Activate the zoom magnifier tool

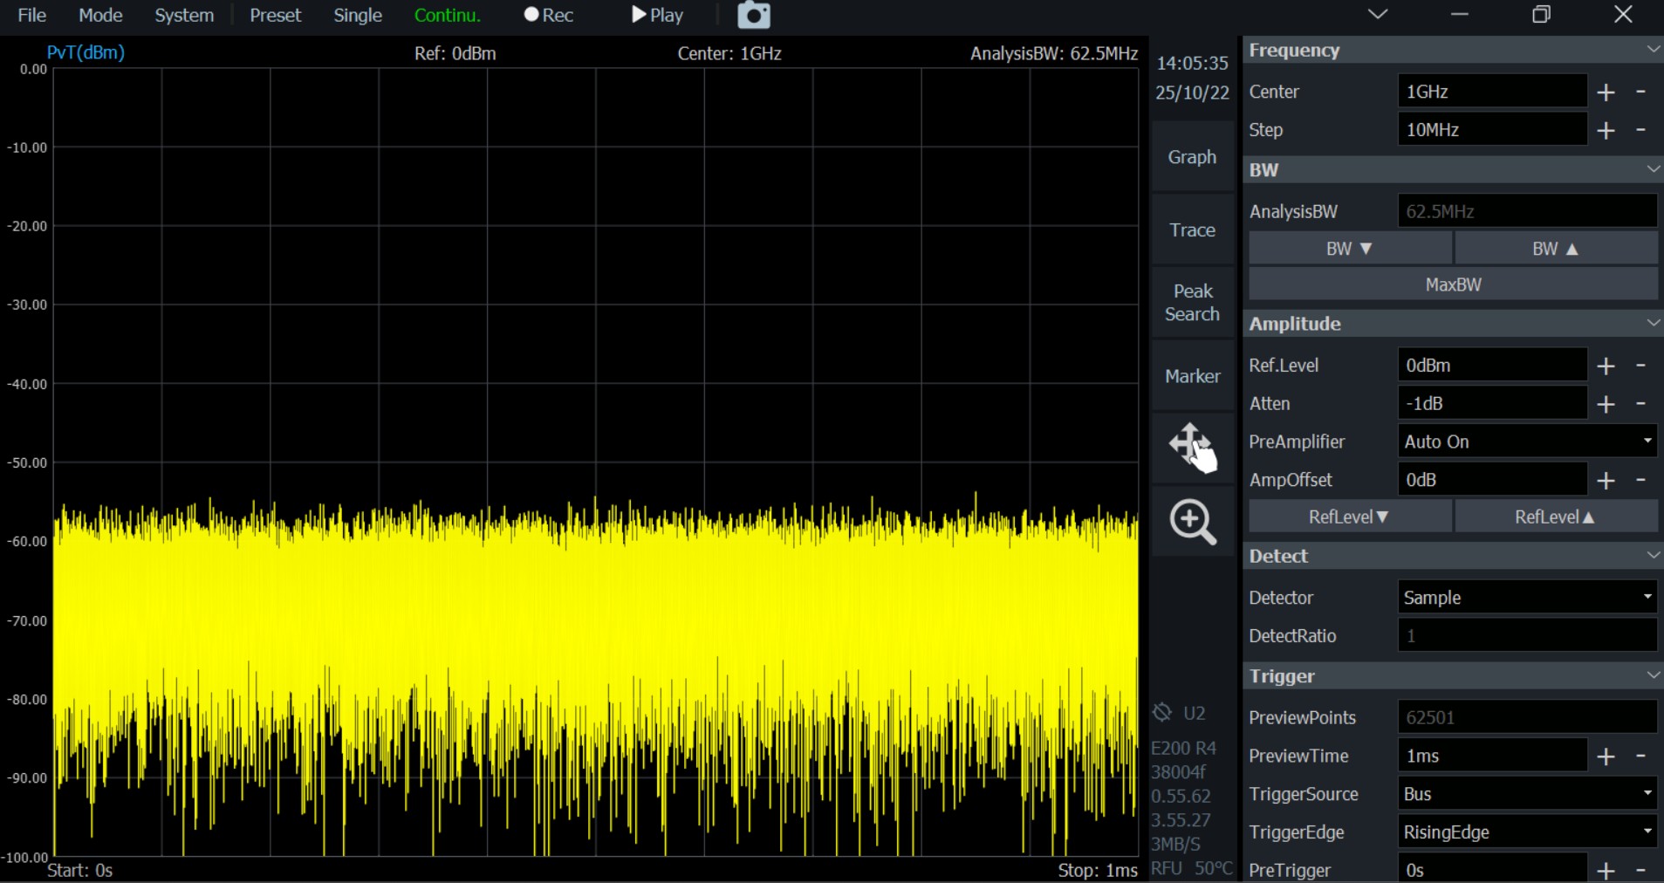[1192, 522]
